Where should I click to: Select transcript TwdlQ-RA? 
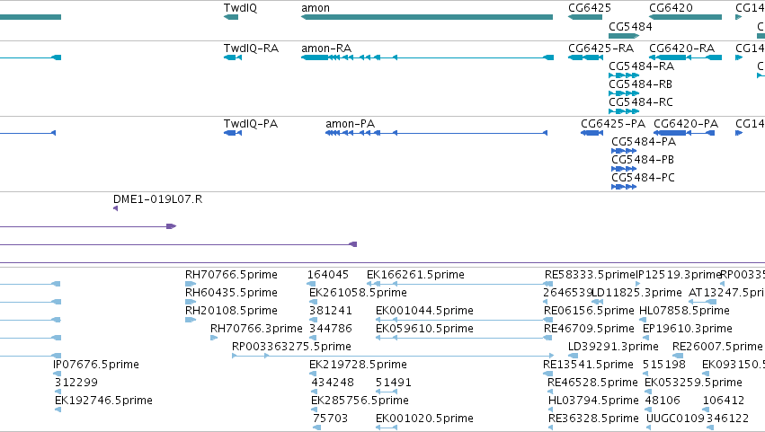pos(233,57)
